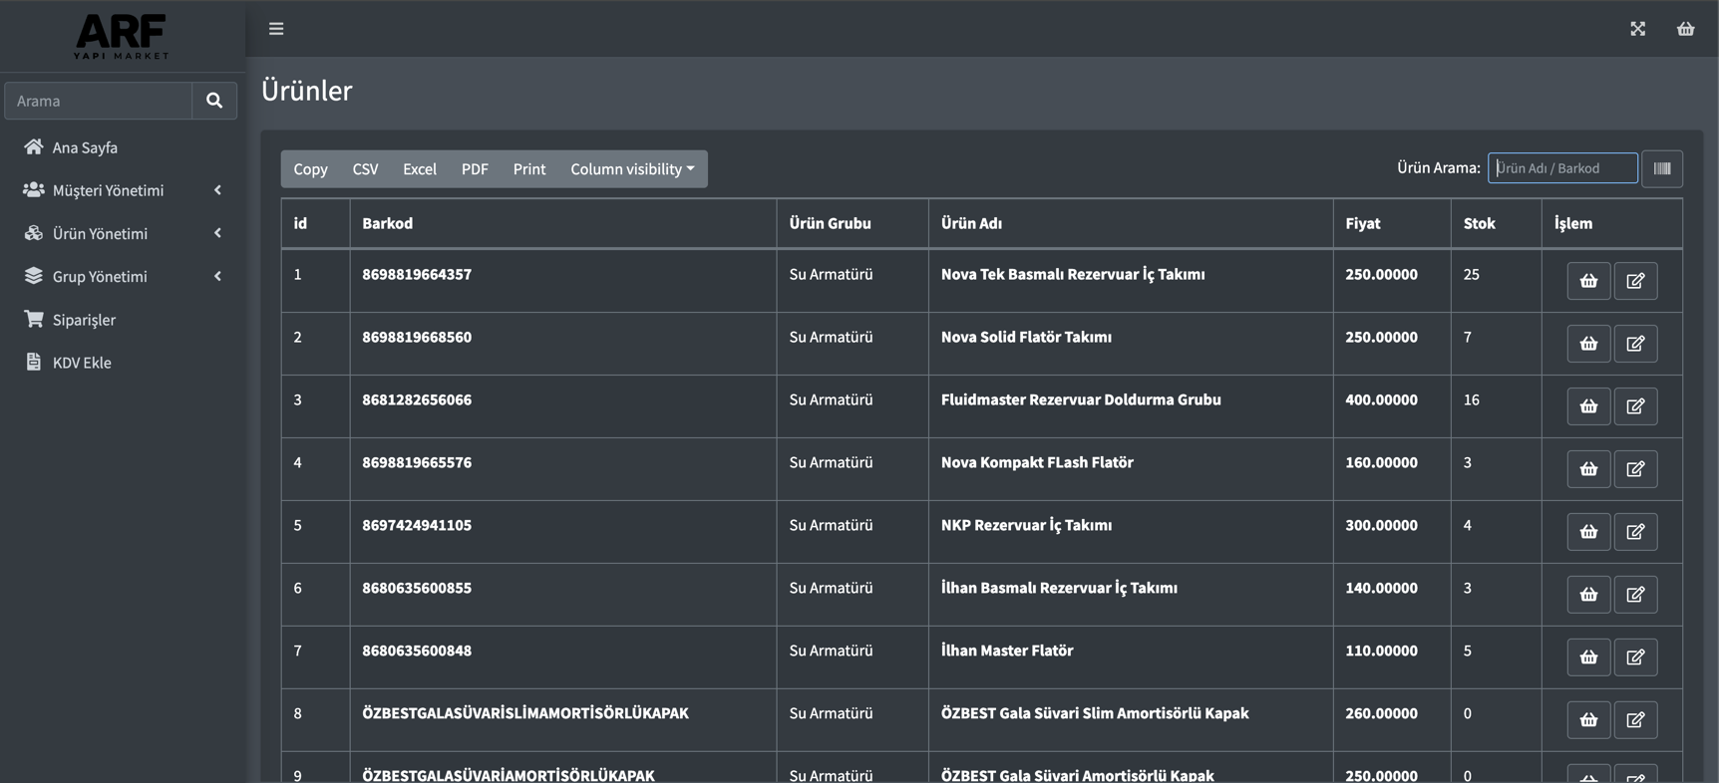
Task: Add İlhan Basmalı Rezervuar to basket
Action: [1589, 595]
